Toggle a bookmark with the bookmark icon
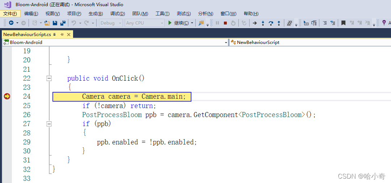391x183 pixels. point(343,23)
